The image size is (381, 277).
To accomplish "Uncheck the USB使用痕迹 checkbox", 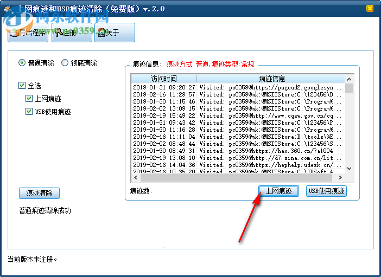I will pos(29,112).
